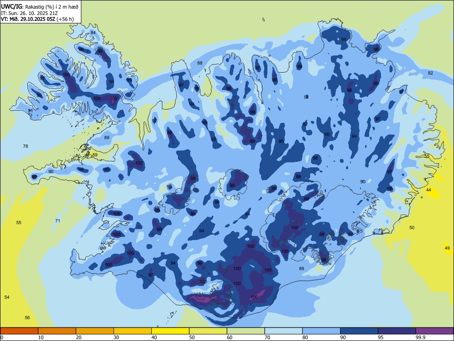Click the legend tick label '99.9'

click(420, 337)
